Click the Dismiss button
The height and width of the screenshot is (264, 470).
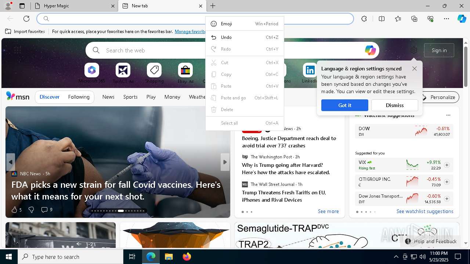pyautogui.click(x=395, y=105)
